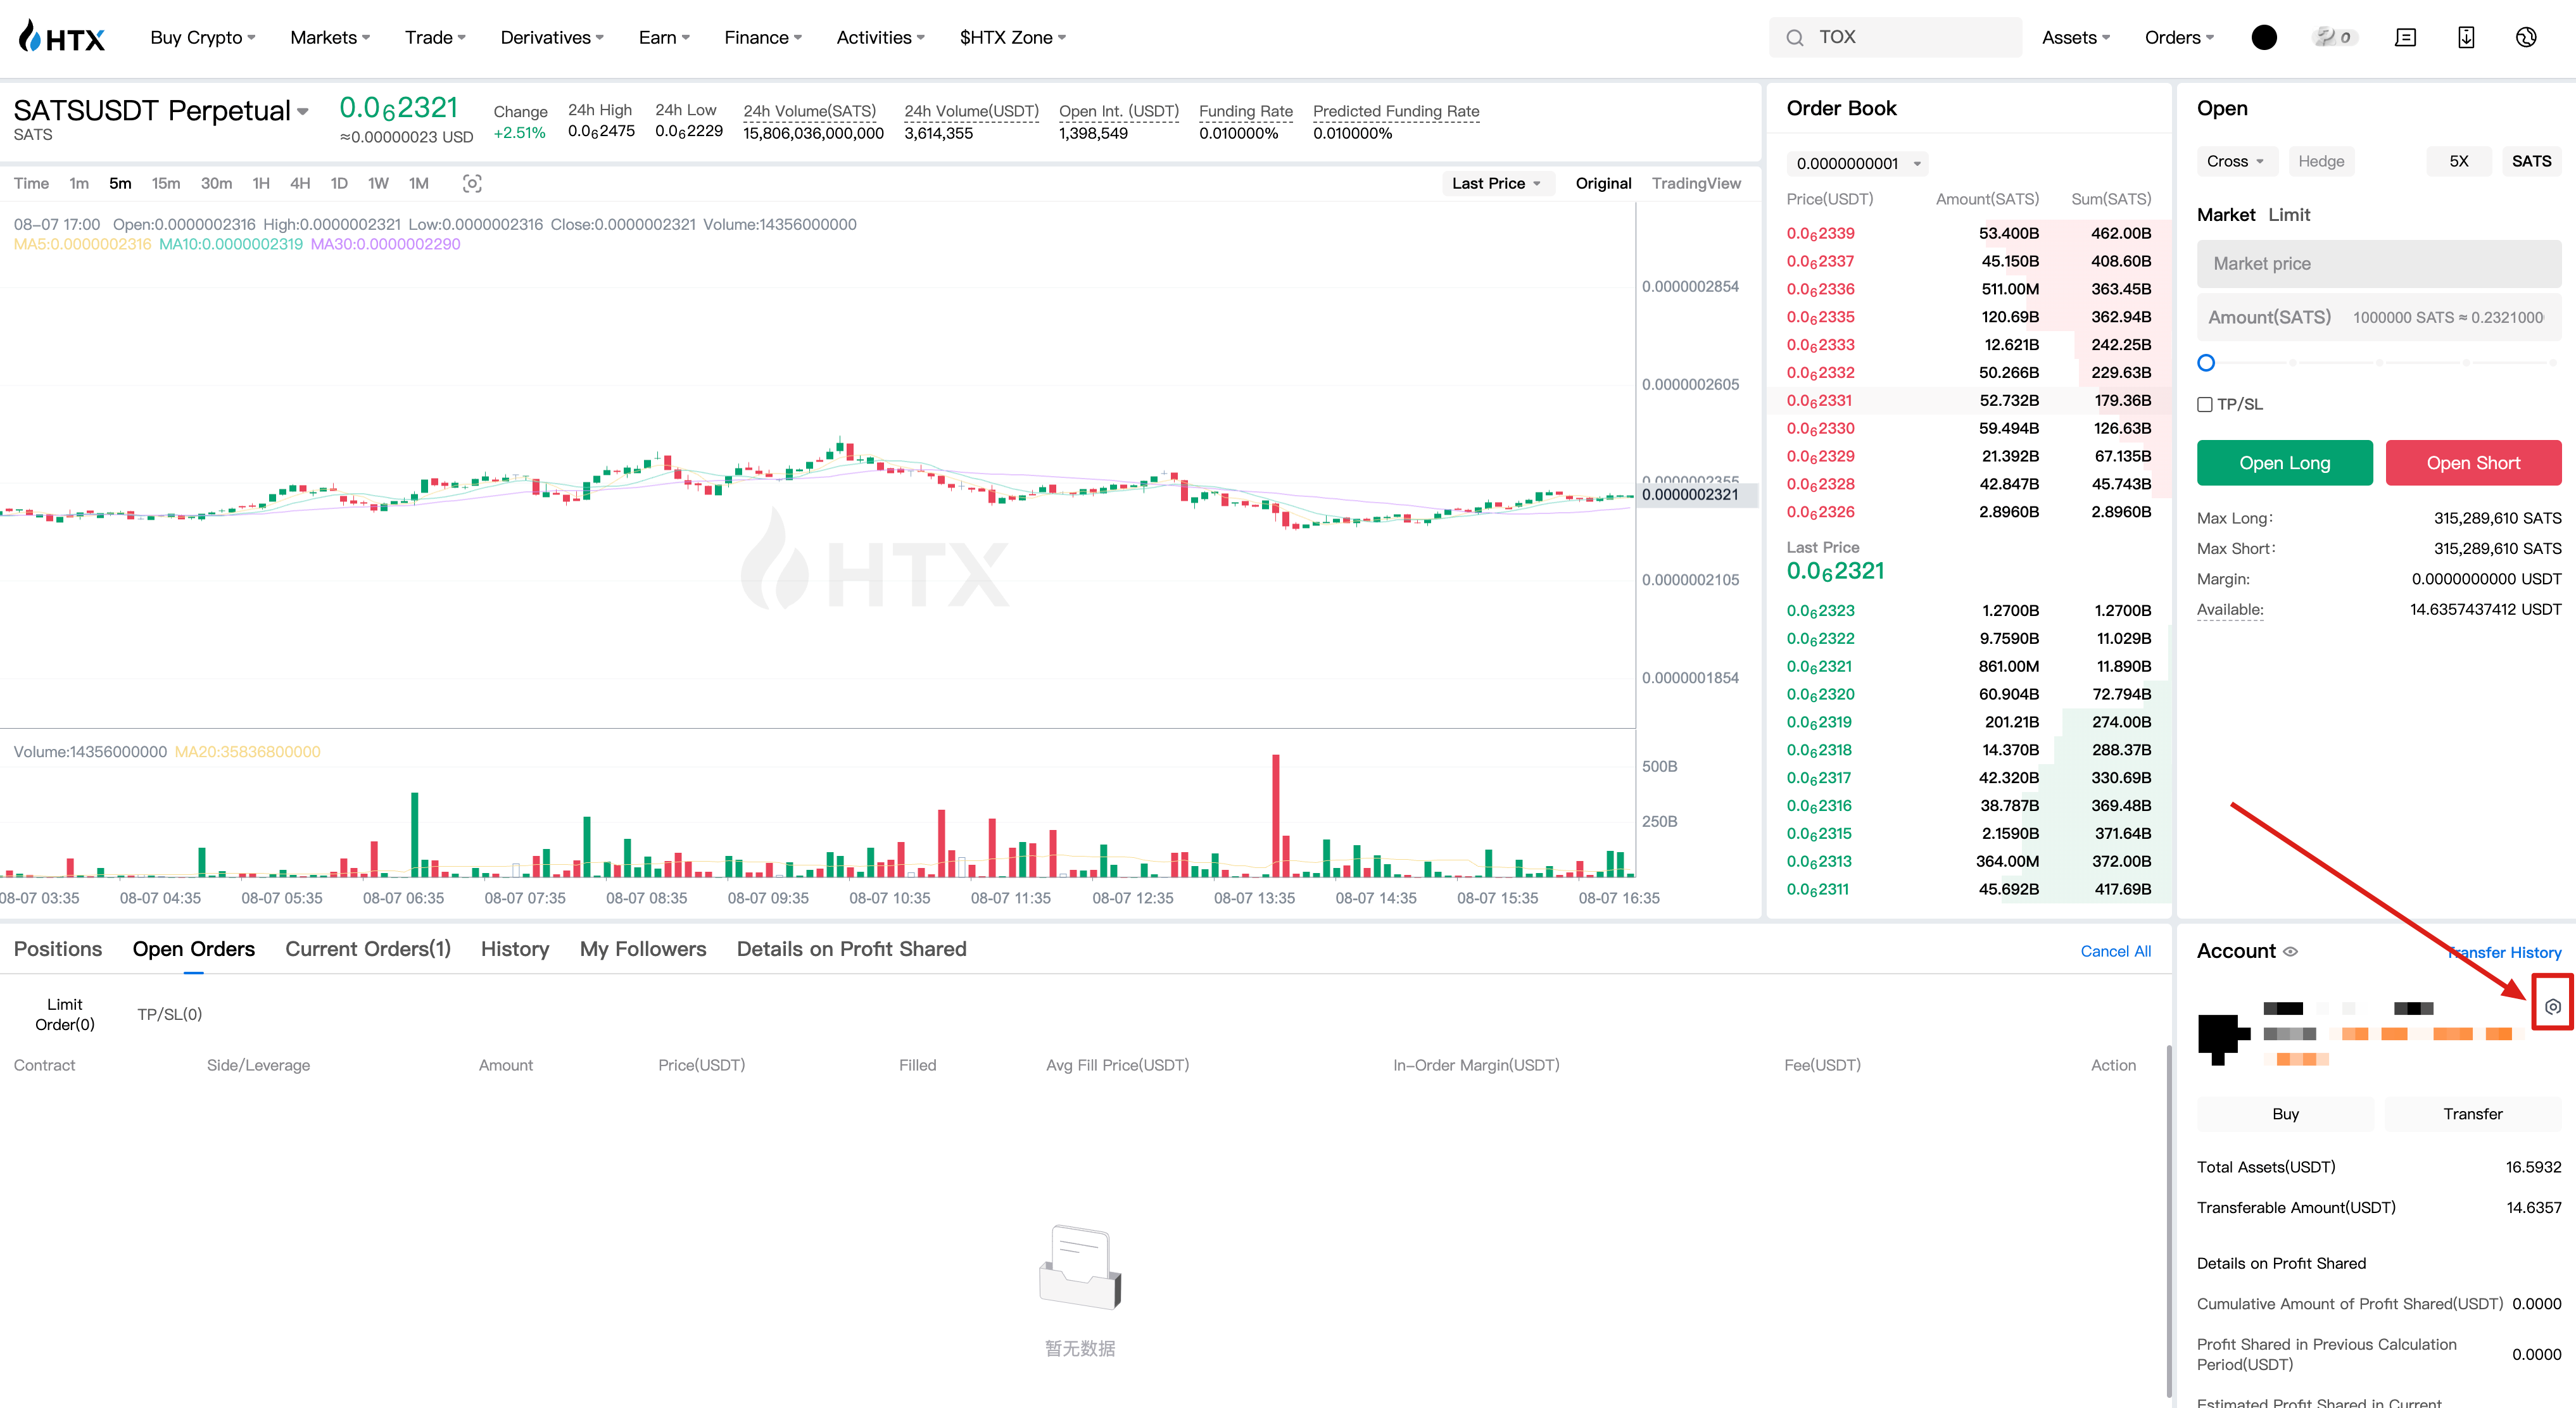Click the Market price field
The image size is (2576, 1408).
[2379, 264]
